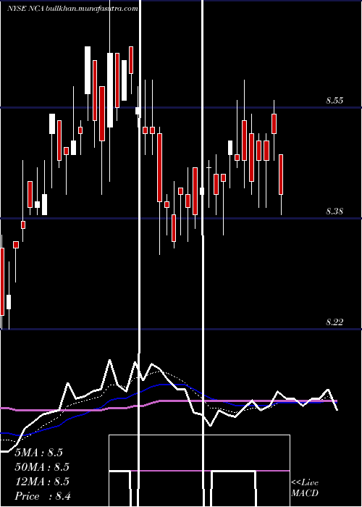Click the 8.22 price level label
Viewport: 362px width, 507px height.
(x=334, y=322)
